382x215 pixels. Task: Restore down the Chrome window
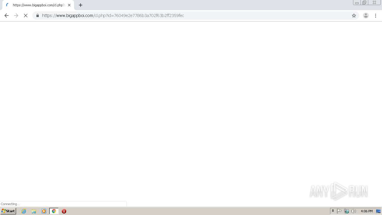364,3
